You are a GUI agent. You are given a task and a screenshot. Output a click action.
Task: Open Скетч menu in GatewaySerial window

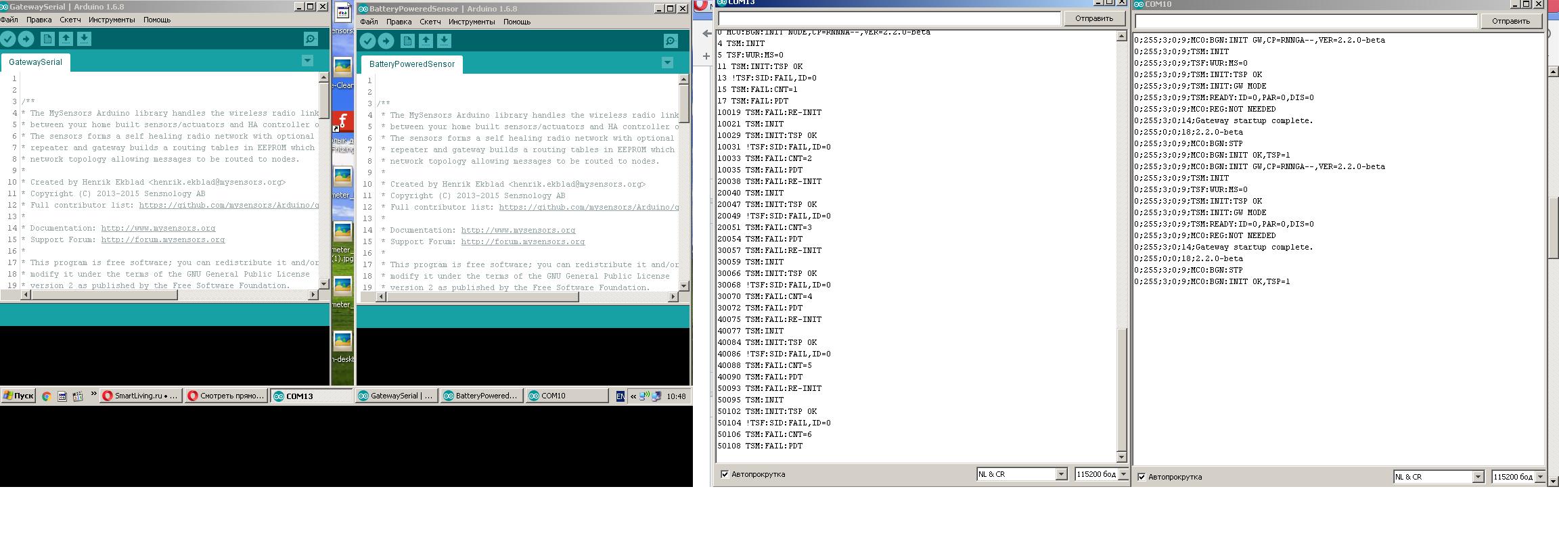pos(70,20)
